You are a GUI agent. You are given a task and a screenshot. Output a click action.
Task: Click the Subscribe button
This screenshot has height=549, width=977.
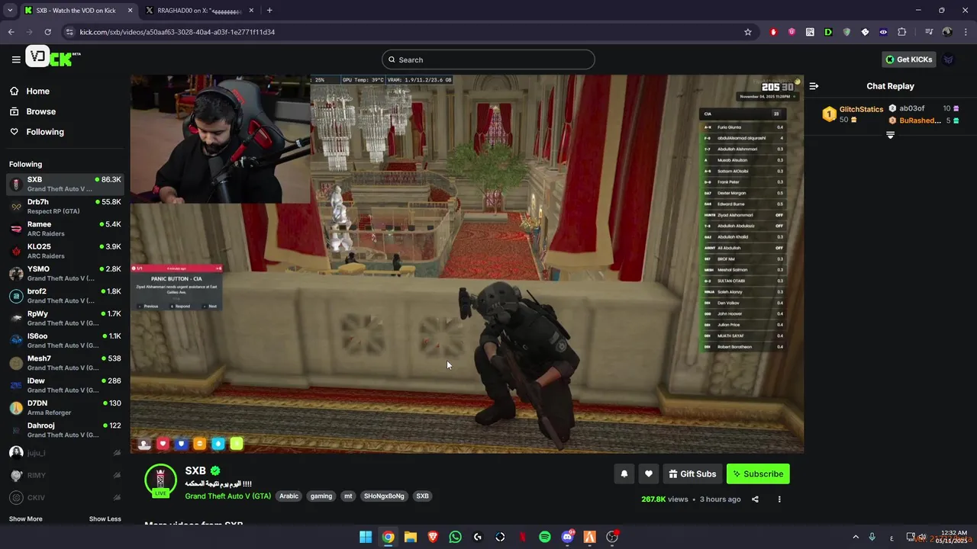(x=758, y=474)
